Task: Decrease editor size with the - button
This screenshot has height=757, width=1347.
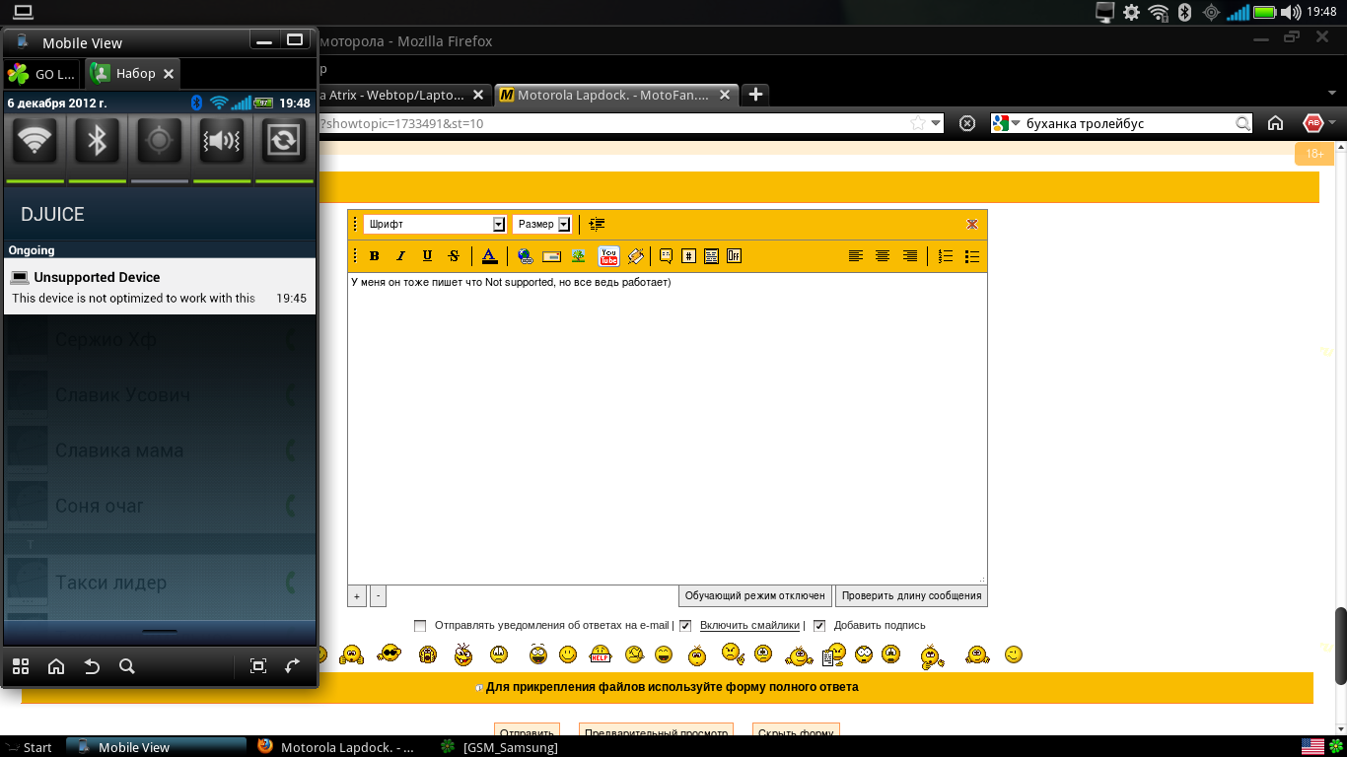Action: [x=378, y=595]
